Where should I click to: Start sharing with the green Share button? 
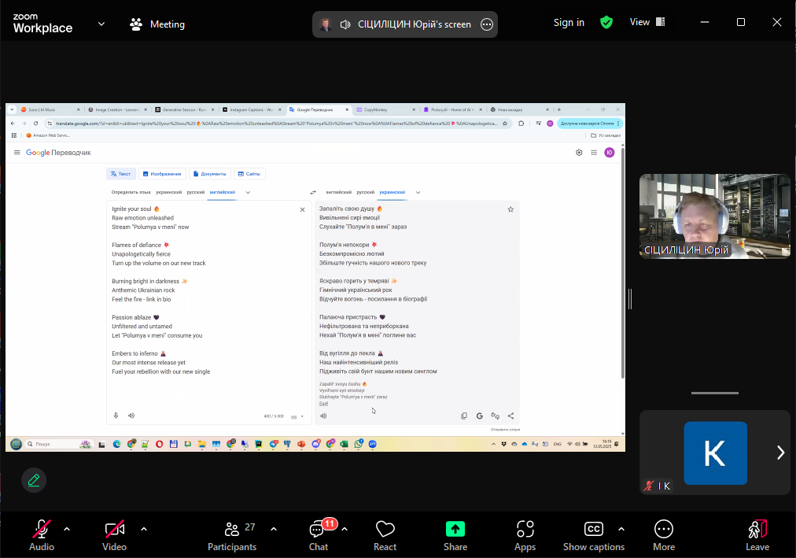point(455,536)
